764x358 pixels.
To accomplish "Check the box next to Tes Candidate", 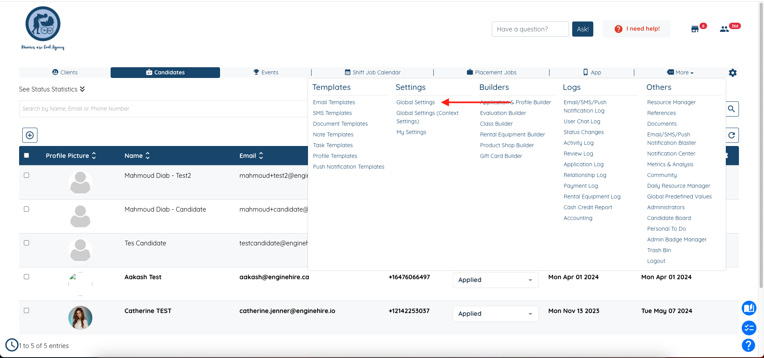I will click(27, 243).
